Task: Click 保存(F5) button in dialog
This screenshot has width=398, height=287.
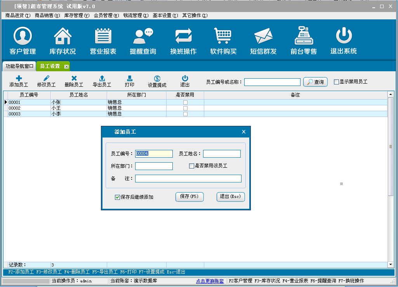Action: pyautogui.click(x=189, y=197)
